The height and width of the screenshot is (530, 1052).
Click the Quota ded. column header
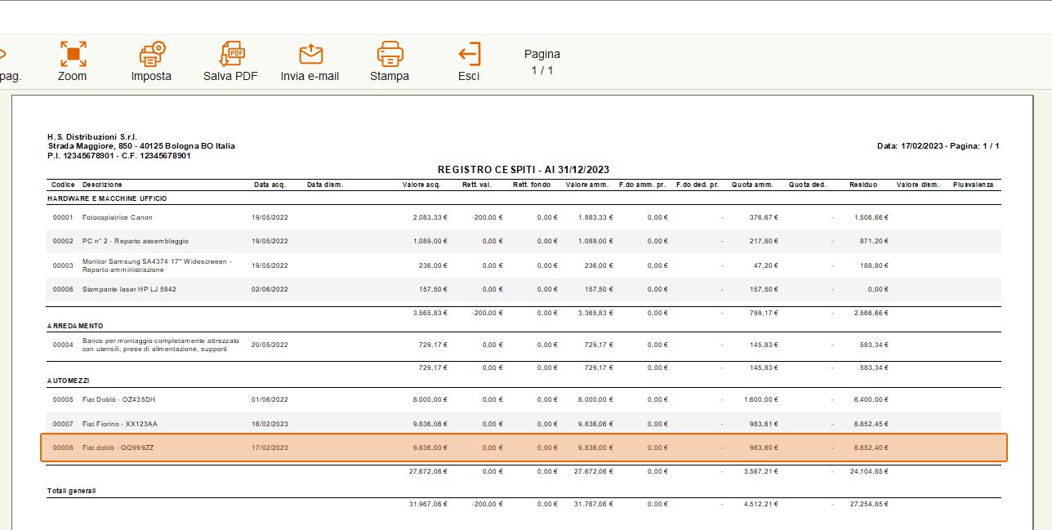click(x=808, y=185)
